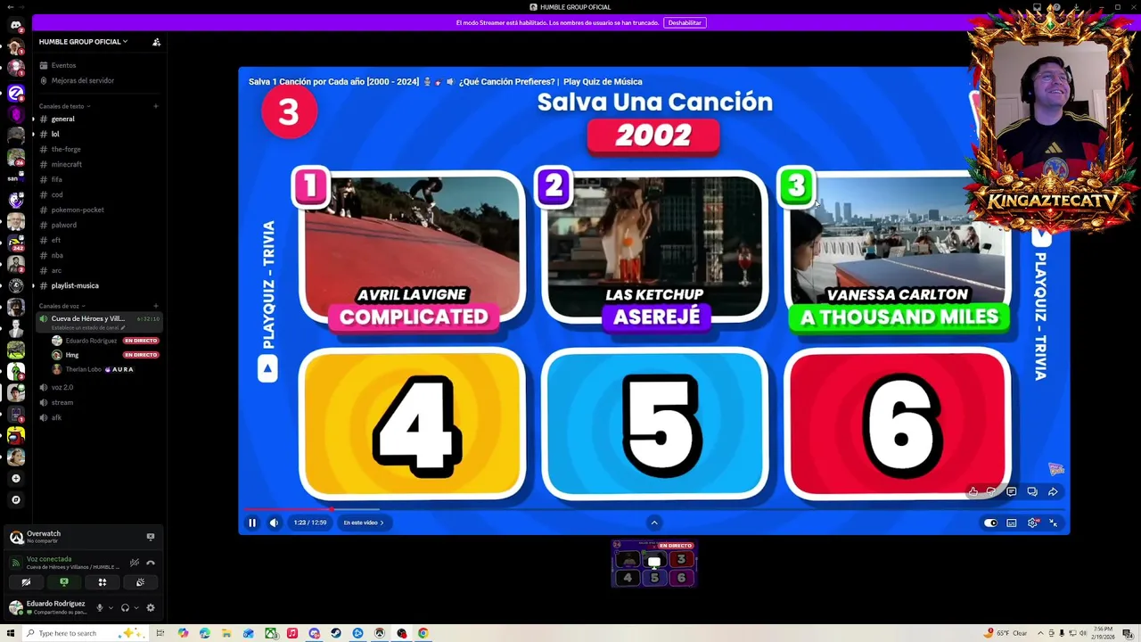Screen dimensions: 1141x642
Task: Open the nba channel
Action: coord(98,255)
